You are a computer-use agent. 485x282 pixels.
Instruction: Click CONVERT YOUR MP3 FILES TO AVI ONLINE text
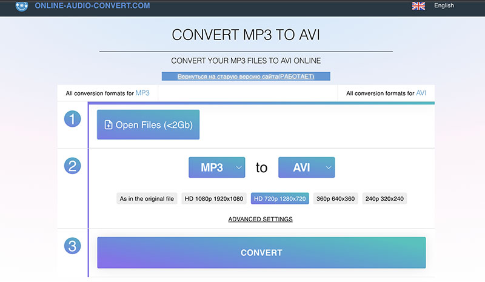click(246, 61)
